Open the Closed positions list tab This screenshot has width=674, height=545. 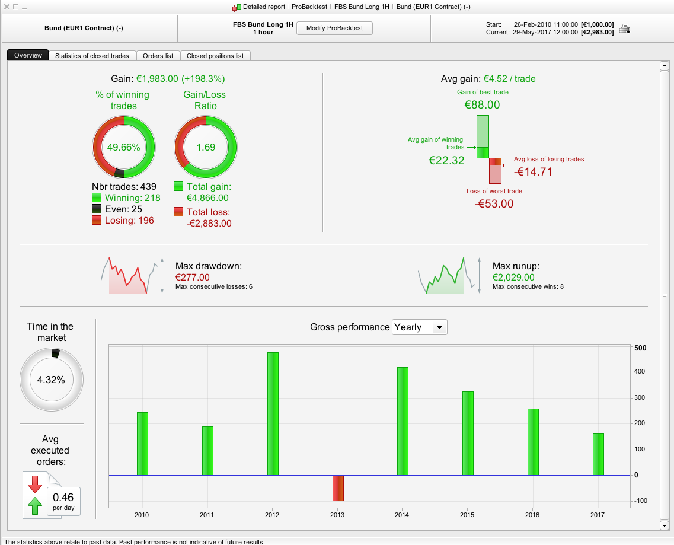(x=215, y=56)
